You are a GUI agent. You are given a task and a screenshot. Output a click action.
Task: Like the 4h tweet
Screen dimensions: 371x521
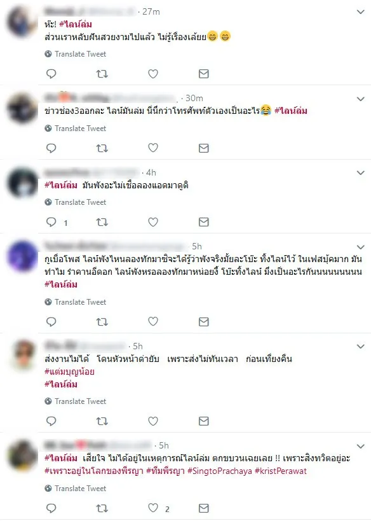tap(153, 222)
